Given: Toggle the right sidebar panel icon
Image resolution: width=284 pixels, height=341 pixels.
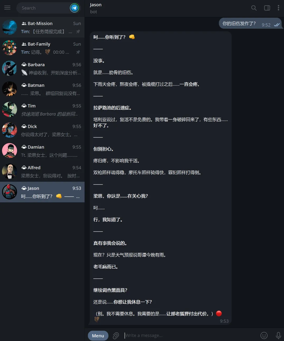Looking at the screenshot, I should (x=267, y=8).
